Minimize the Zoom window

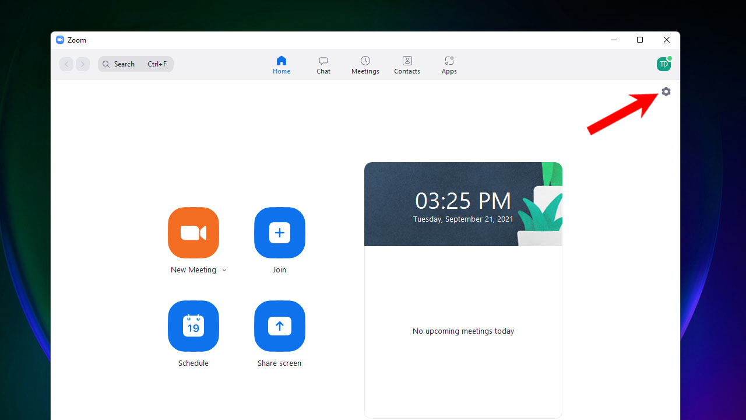(614, 40)
